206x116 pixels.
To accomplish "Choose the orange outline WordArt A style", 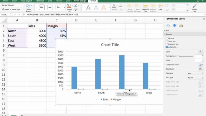I will click(x=104, y=7).
